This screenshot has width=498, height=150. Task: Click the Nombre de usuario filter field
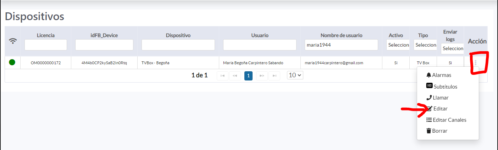point(341,45)
